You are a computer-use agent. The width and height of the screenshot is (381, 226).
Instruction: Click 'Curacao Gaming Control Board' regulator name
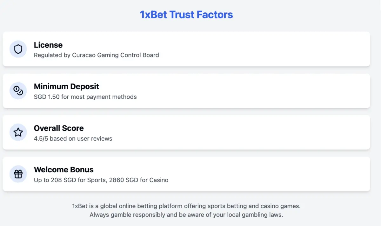coord(116,55)
